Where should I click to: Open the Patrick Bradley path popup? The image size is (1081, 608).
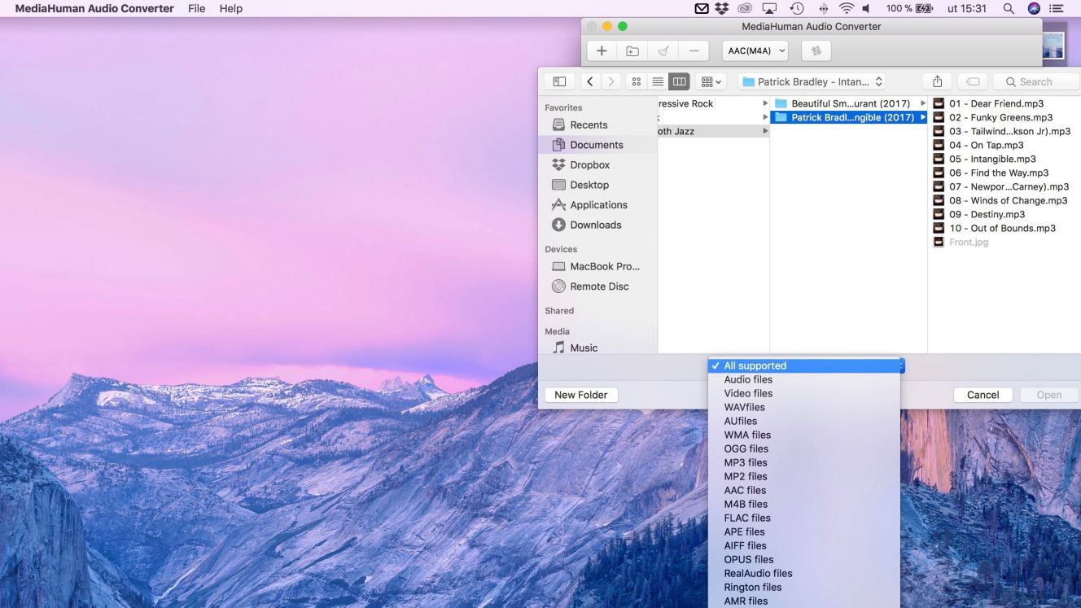(x=812, y=81)
